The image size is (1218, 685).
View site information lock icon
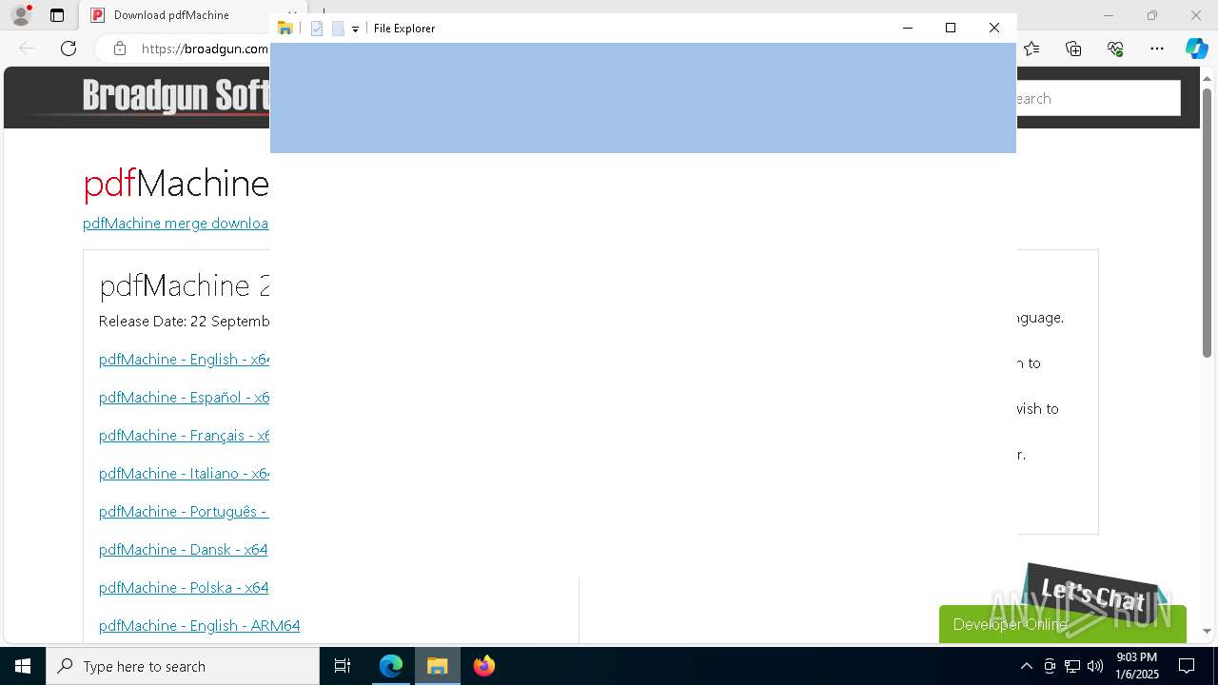tap(120, 49)
